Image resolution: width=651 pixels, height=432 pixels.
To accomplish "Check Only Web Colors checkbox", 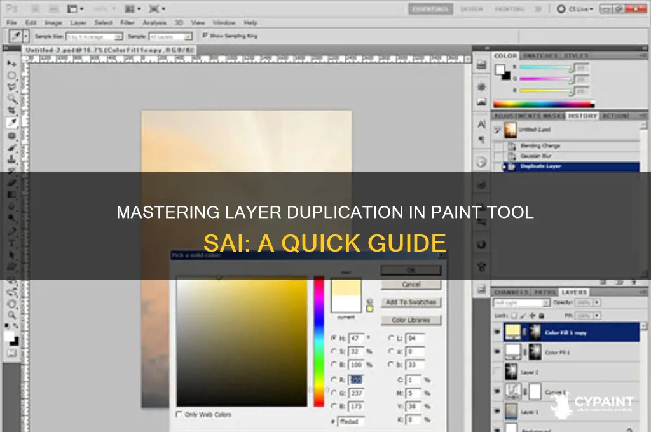I will [x=179, y=414].
